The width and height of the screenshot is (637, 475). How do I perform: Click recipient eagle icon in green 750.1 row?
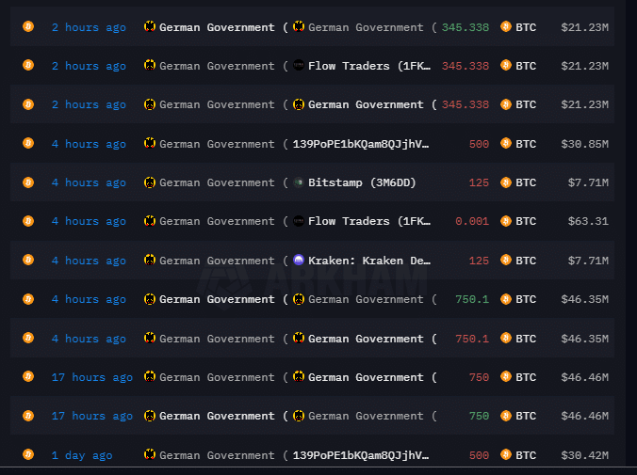[x=299, y=299]
